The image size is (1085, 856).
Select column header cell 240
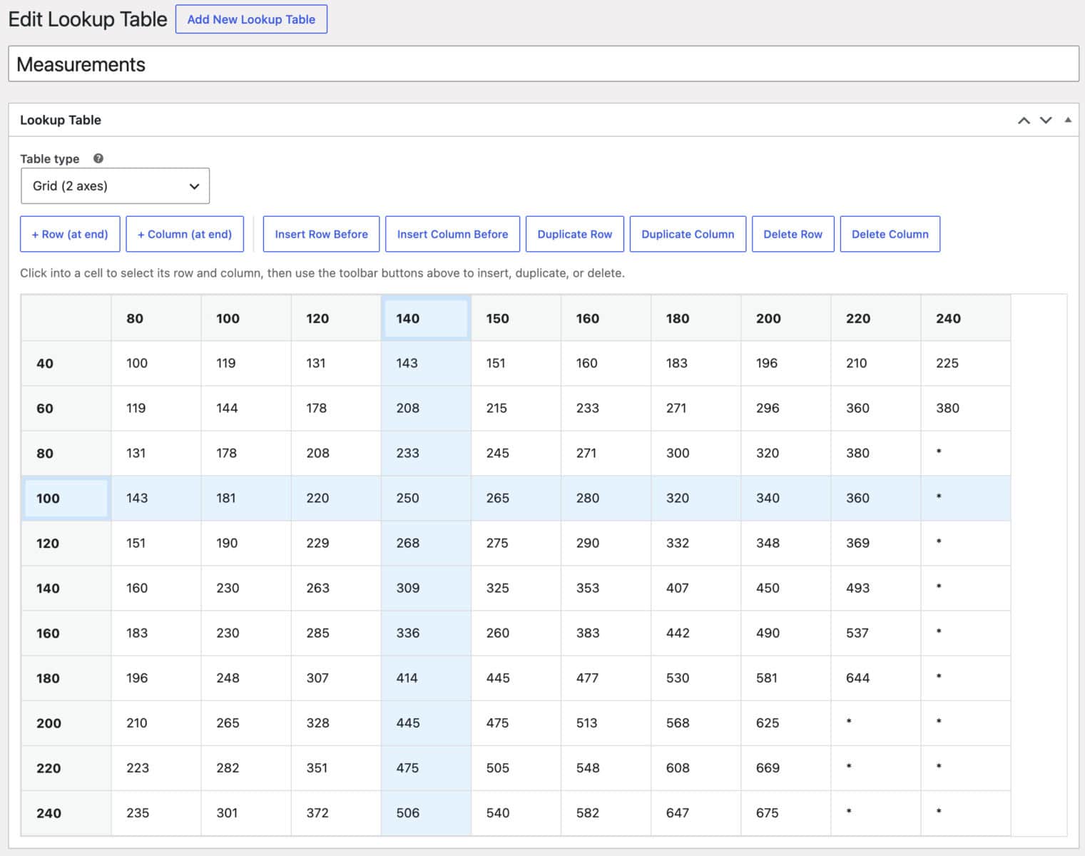[x=966, y=318]
